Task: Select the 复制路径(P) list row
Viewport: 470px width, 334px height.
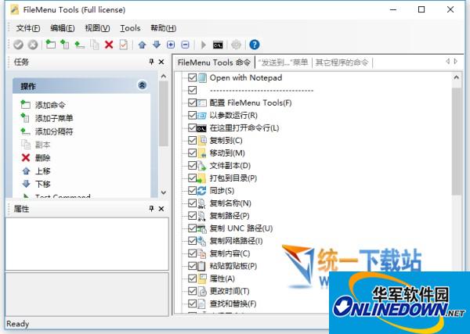Action: [230, 216]
